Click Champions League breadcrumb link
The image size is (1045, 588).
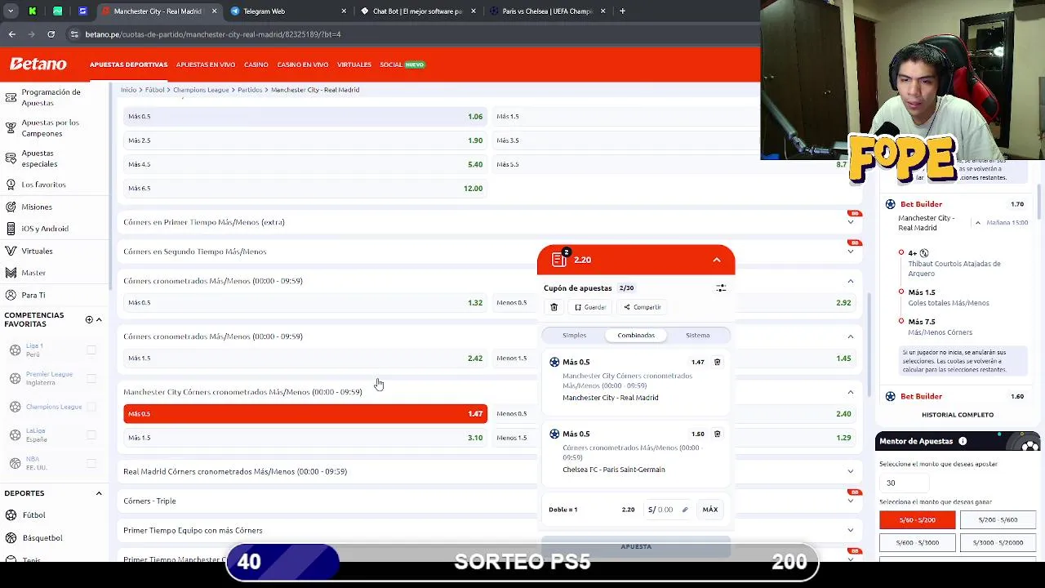(201, 90)
